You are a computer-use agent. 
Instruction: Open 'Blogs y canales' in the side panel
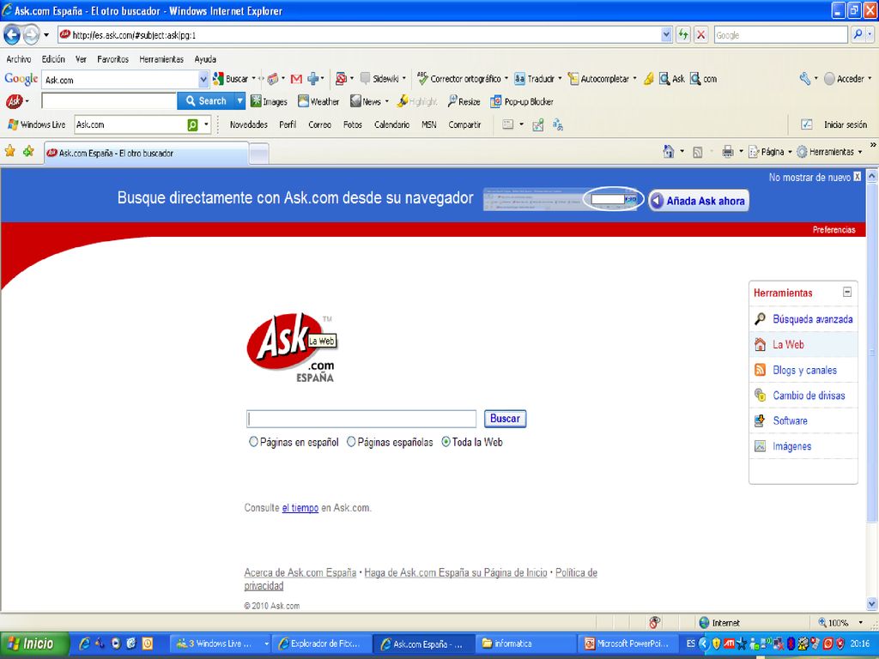pos(804,370)
